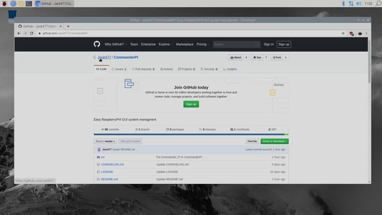Image resolution: width=382 pixels, height=215 pixels.
Task: Expand the Clone or download dropdown
Action: (x=275, y=142)
